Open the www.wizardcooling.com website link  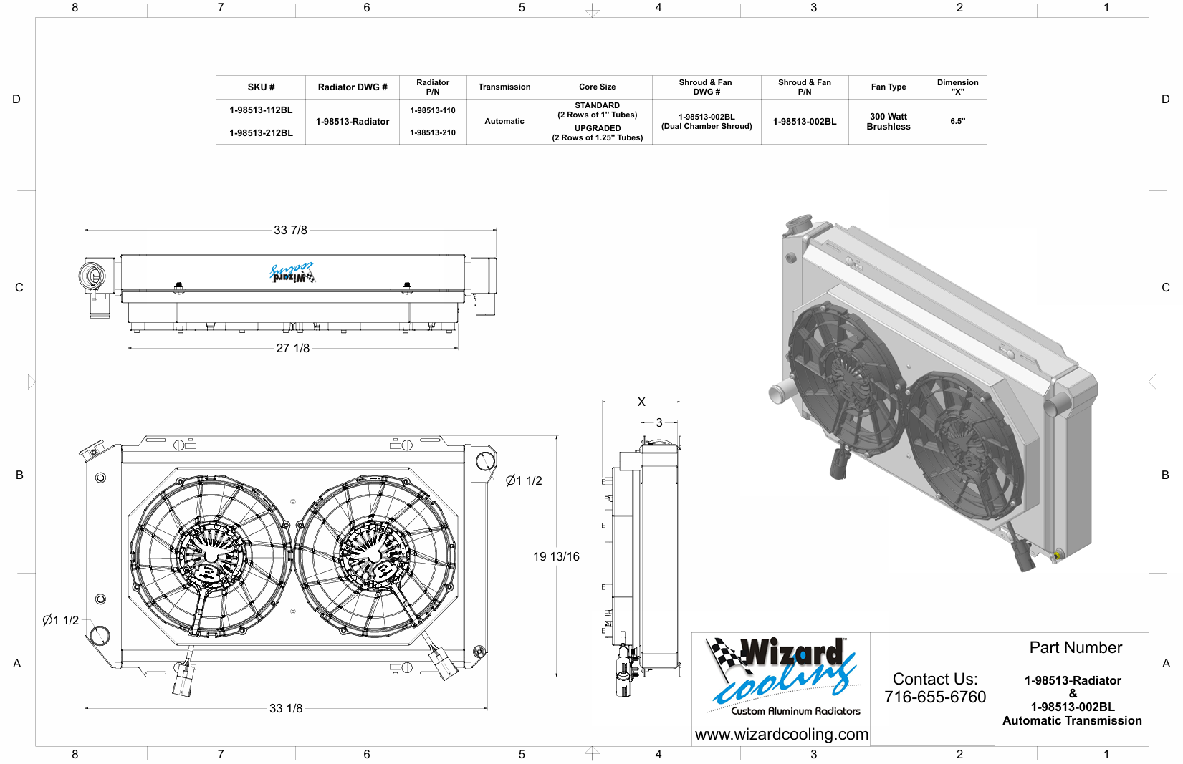(781, 734)
